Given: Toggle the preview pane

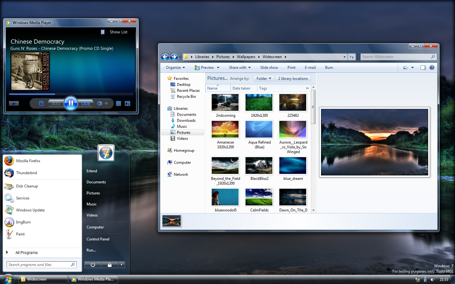Looking at the screenshot, I should [x=423, y=68].
